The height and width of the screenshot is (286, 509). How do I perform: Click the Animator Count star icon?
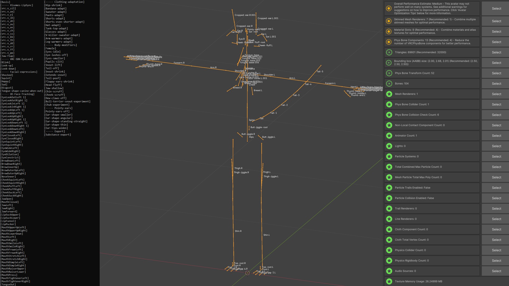389,136
